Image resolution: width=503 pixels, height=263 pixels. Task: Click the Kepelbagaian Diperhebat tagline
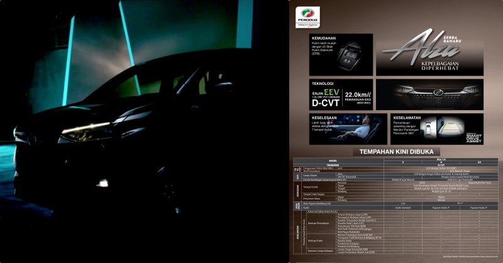[x=439, y=66]
